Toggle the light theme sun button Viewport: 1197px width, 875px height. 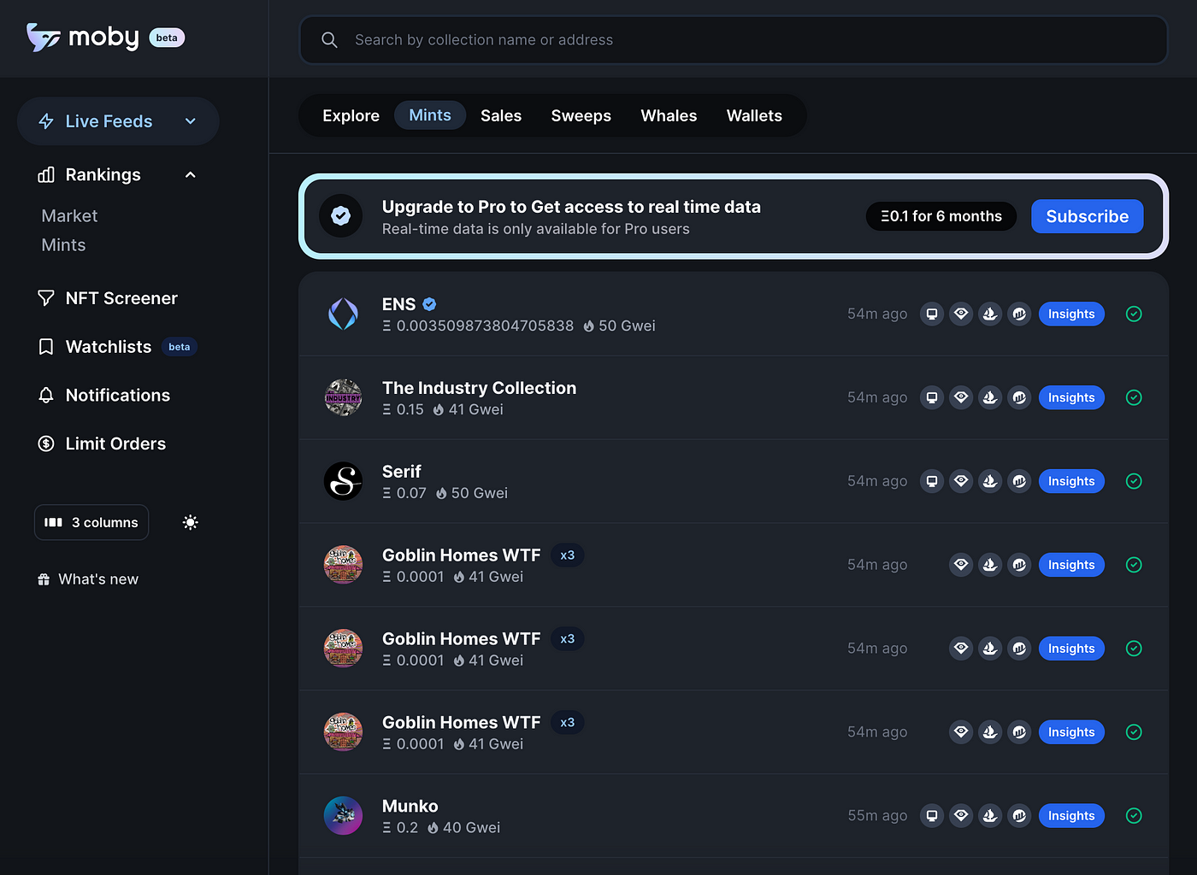click(191, 522)
